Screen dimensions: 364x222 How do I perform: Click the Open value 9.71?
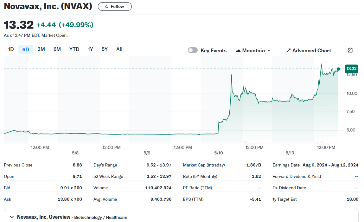coord(77,176)
